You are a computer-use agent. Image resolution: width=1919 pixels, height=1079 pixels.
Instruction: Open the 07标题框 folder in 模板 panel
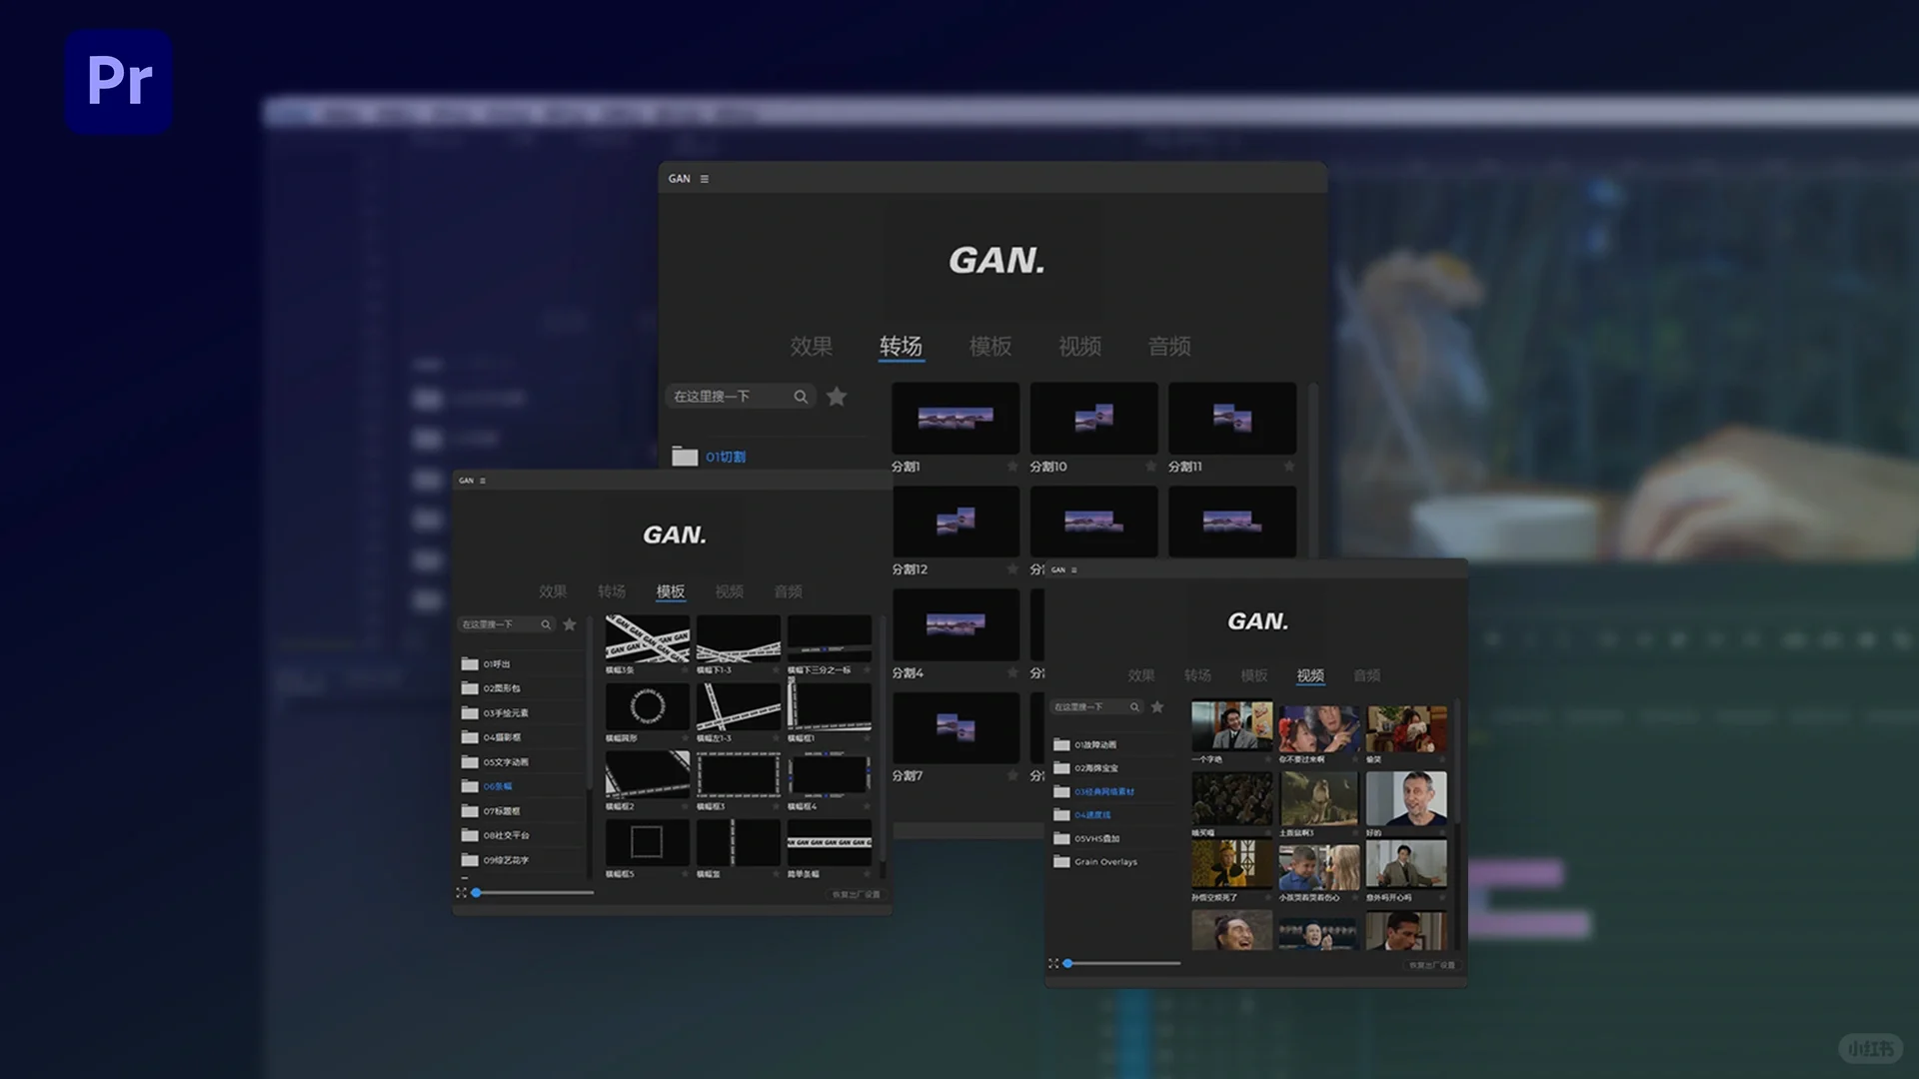[501, 811]
